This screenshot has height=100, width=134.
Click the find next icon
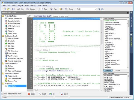[x=103, y=9]
